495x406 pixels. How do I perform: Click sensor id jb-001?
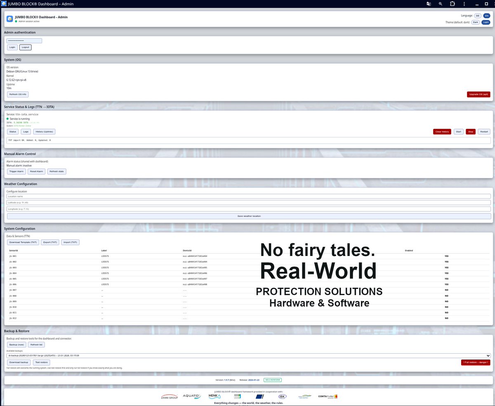tap(13, 256)
